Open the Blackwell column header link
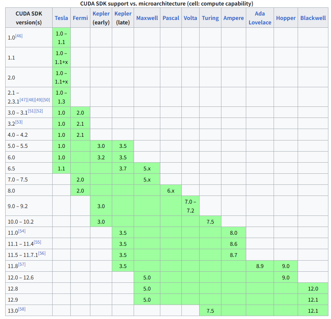The height and width of the screenshot is (319, 331). (x=313, y=18)
